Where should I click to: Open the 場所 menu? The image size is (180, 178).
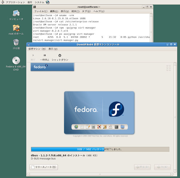[30, 2]
